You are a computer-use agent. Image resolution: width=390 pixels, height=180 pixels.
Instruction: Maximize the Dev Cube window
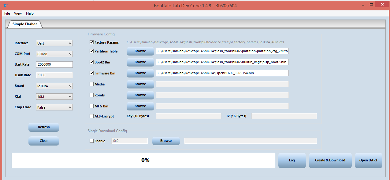click(371, 5)
